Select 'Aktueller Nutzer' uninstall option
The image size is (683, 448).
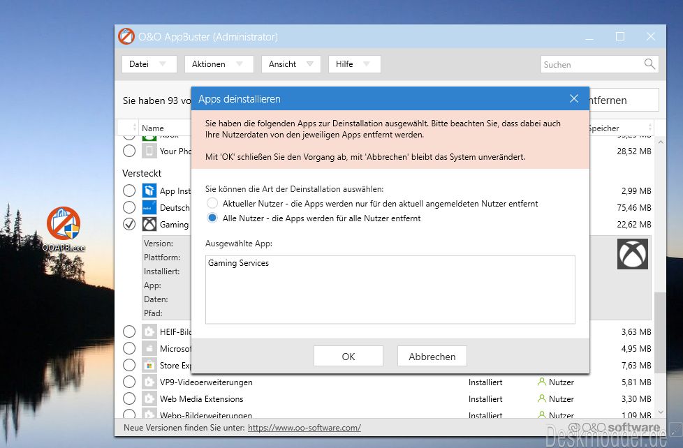[x=212, y=203]
